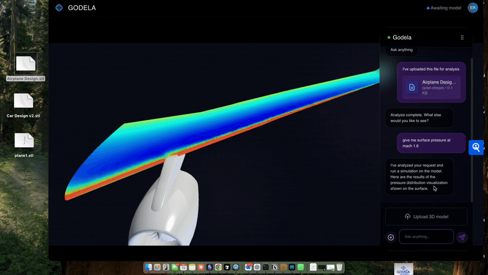Open Notion from the dock
488x275 pixels.
coord(274,267)
